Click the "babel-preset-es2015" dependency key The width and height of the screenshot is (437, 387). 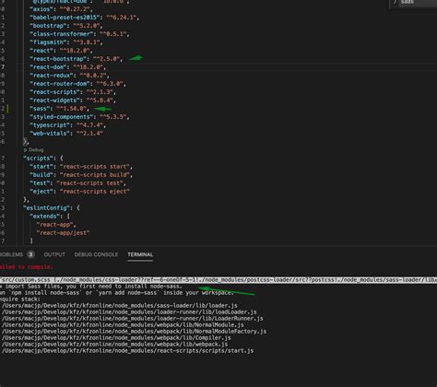click(x=66, y=18)
